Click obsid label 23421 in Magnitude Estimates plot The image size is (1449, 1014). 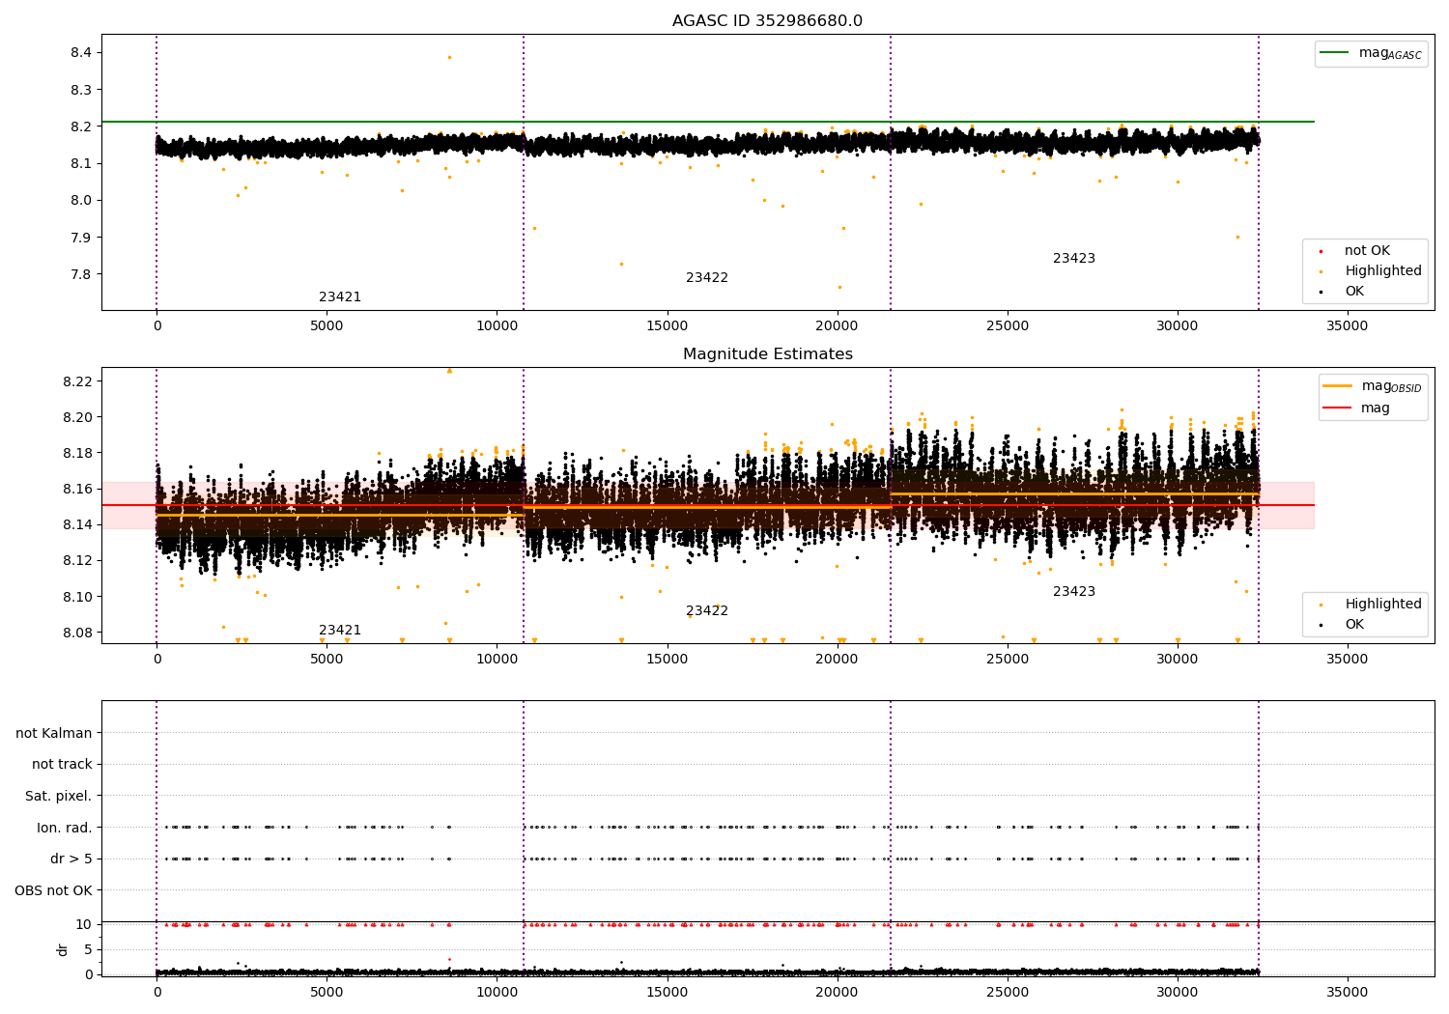(340, 631)
